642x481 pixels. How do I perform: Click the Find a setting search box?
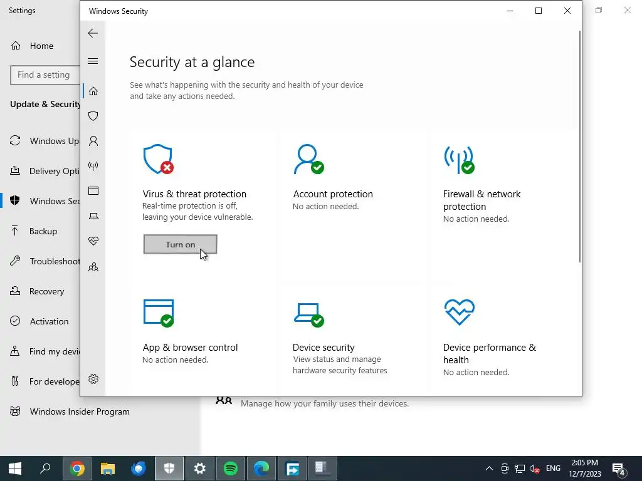click(x=45, y=75)
